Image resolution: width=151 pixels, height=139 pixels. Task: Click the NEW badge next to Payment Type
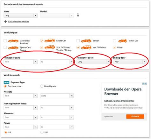click(6, 82)
